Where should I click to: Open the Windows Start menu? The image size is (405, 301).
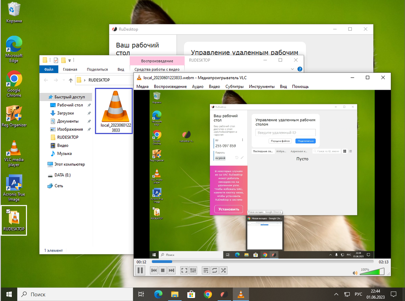tap(8, 294)
